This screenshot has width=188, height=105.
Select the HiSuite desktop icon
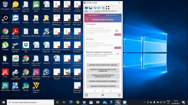click(26, 87)
